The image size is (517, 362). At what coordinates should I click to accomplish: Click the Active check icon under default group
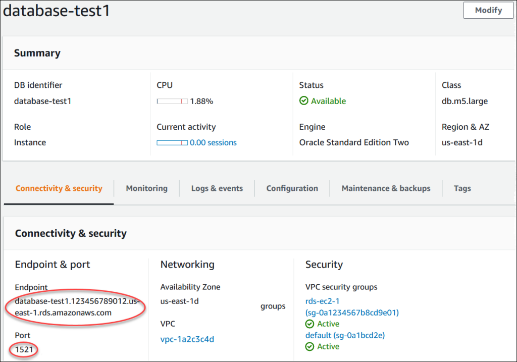tap(310, 347)
